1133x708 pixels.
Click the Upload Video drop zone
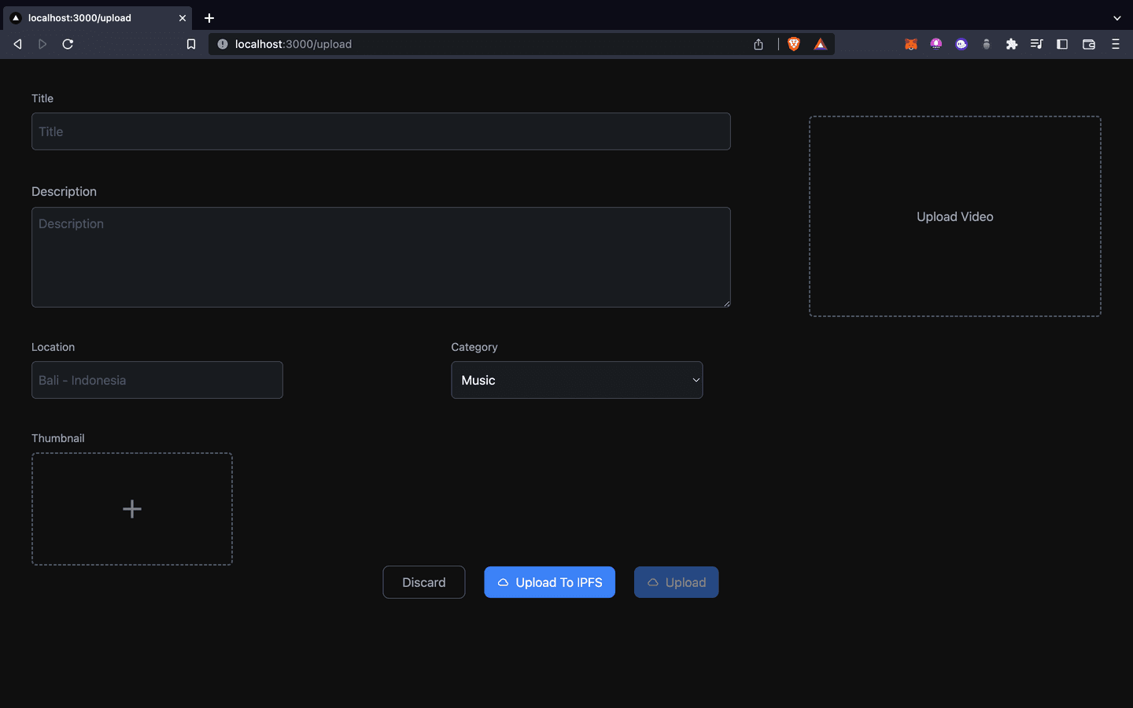pos(955,216)
